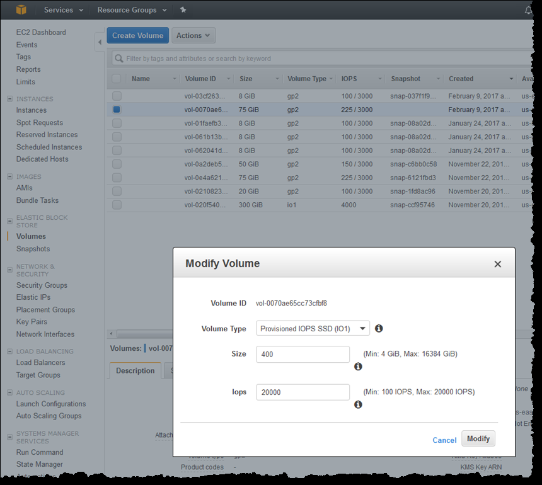Open Run Command in the sidebar

[x=40, y=452]
